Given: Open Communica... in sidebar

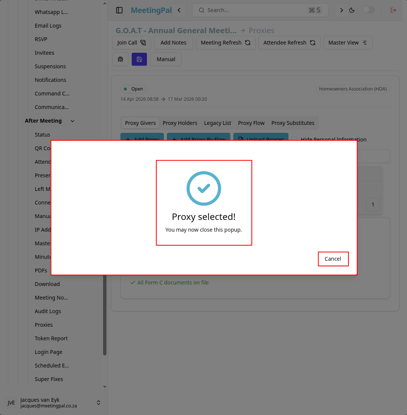Looking at the screenshot, I should [x=52, y=107].
